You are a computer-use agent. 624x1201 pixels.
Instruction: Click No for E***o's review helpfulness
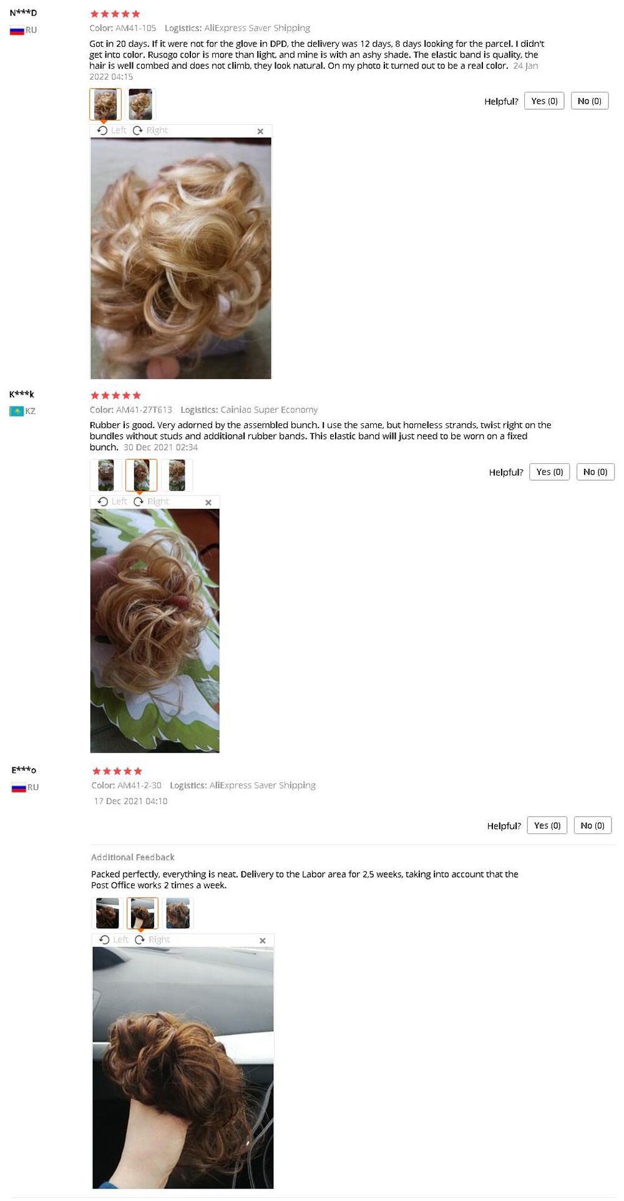593,825
